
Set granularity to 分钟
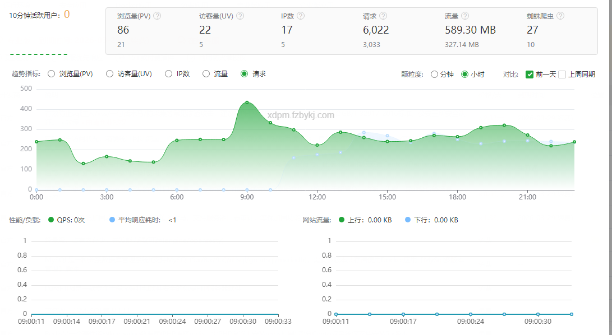pyautogui.click(x=434, y=74)
